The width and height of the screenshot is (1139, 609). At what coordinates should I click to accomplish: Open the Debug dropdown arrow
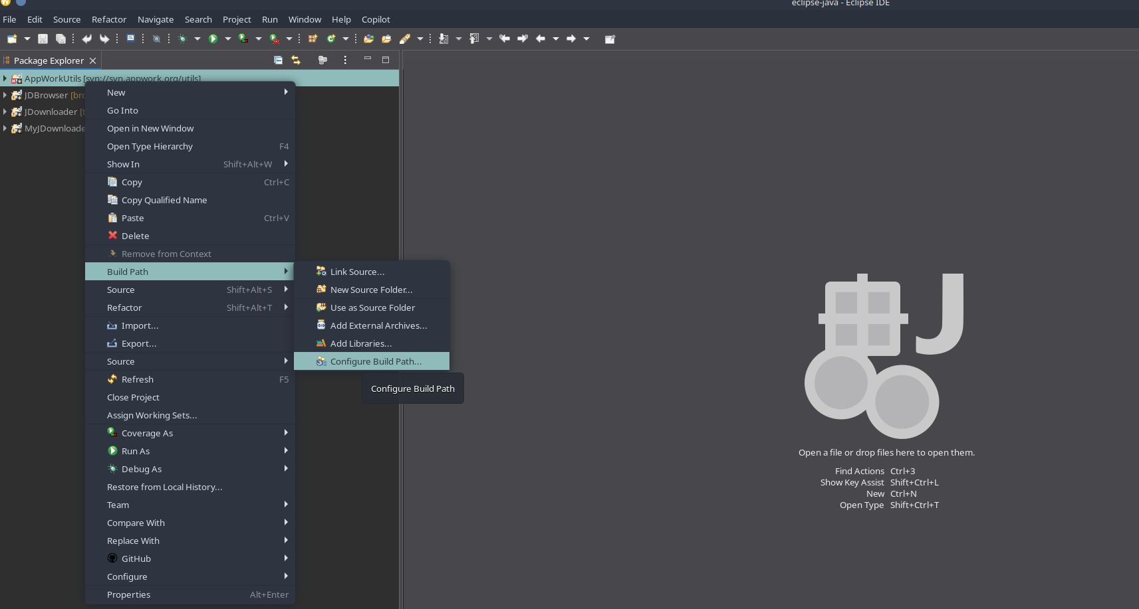click(x=197, y=39)
